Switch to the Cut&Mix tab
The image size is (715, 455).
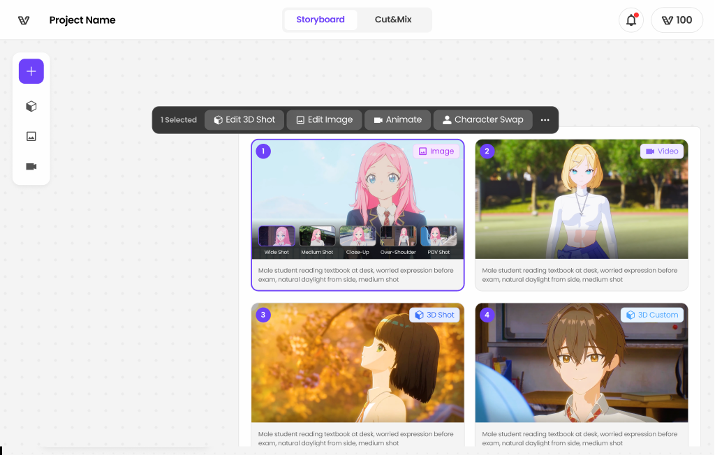tap(394, 20)
